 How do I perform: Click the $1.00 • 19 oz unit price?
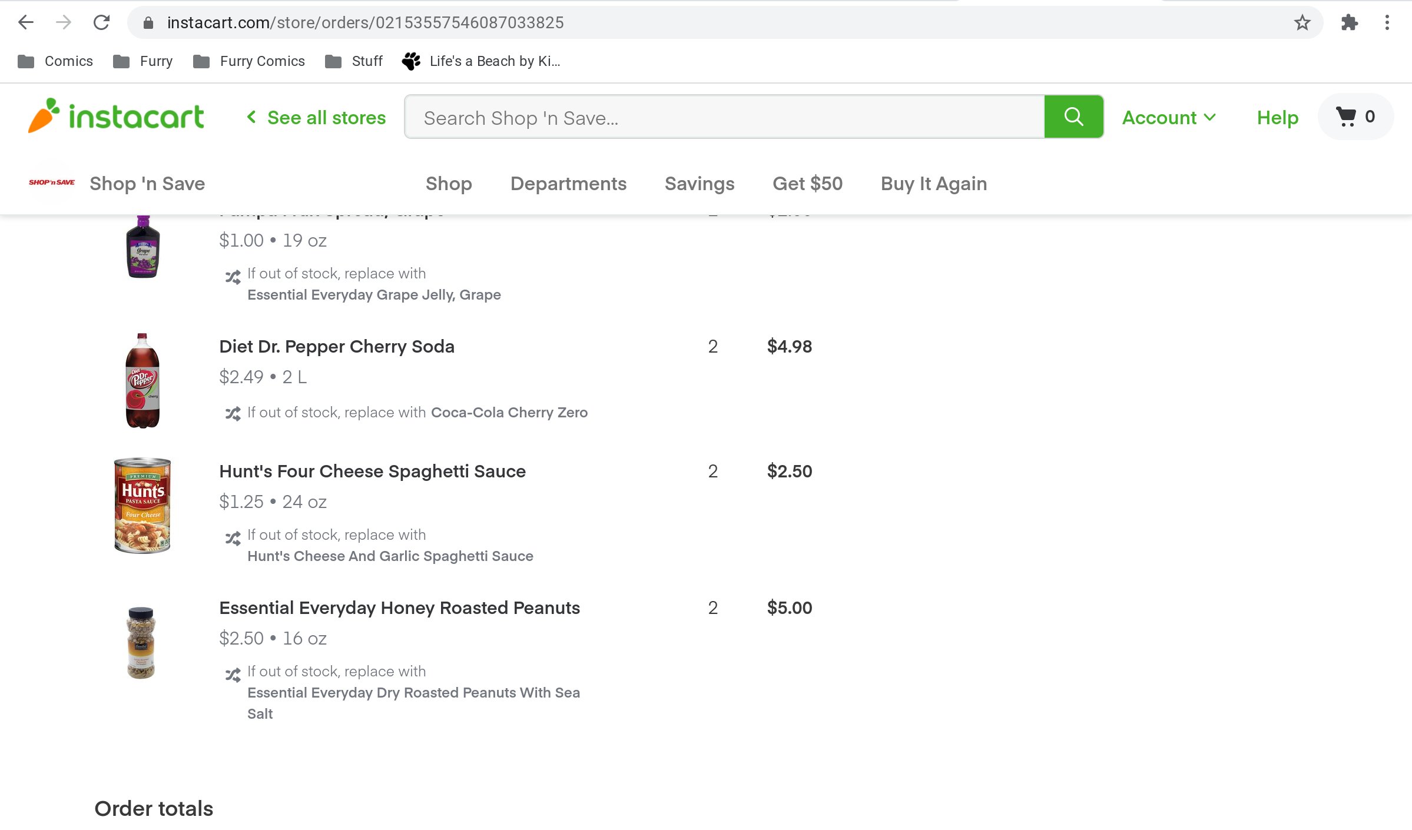tap(273, 240)
